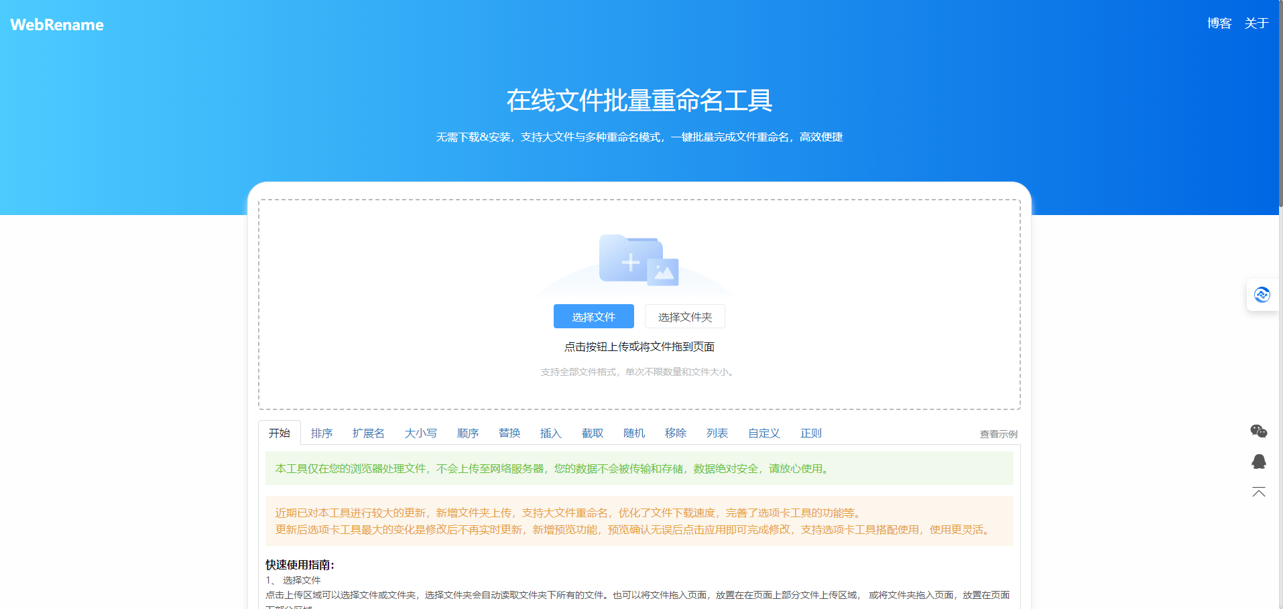Select the 插入 tab

[x=550, y=433]
